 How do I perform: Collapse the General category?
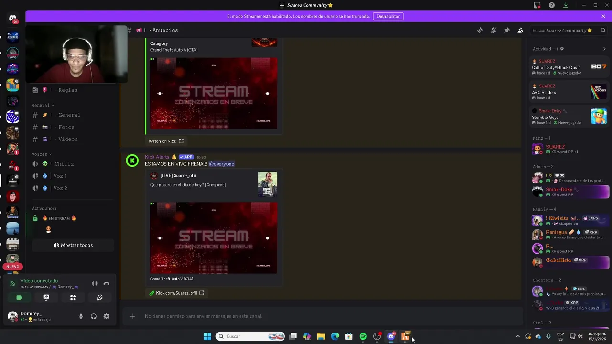pos(43,105)
